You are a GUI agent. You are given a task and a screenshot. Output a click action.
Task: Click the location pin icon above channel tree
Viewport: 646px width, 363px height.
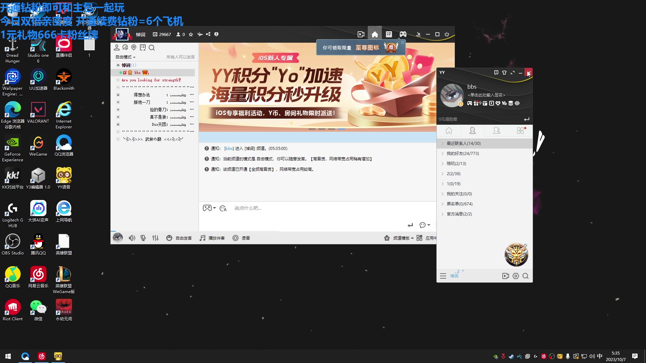tap(134, 48)
